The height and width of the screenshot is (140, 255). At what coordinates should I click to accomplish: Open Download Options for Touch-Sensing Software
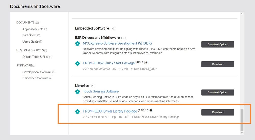pyautogui.click(x=217, y=92)
